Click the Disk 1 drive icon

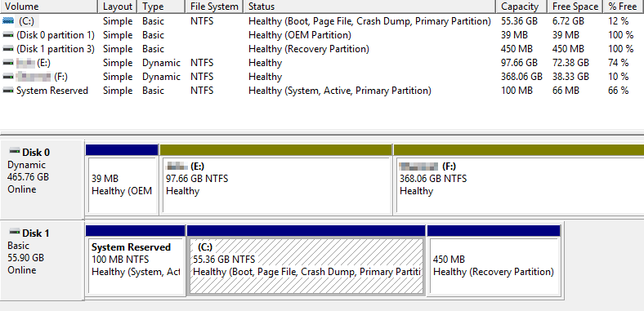(15, 232)
